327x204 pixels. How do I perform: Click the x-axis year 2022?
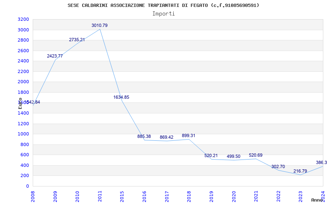tap(278, 196)
